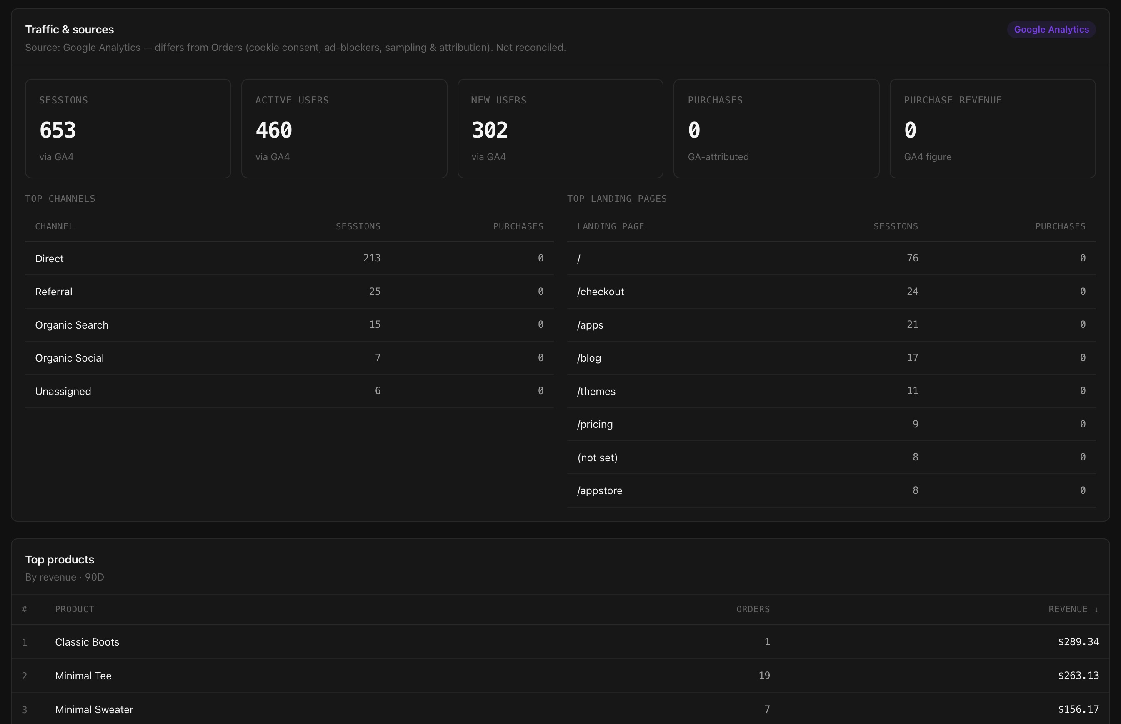Select the Unassigned channel row

pyautogui.click(x=289, y=391)
